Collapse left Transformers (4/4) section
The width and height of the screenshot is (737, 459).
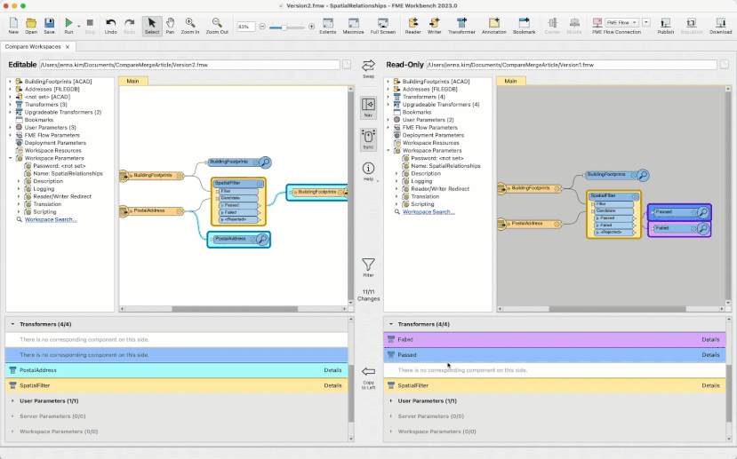coord(12,324)
